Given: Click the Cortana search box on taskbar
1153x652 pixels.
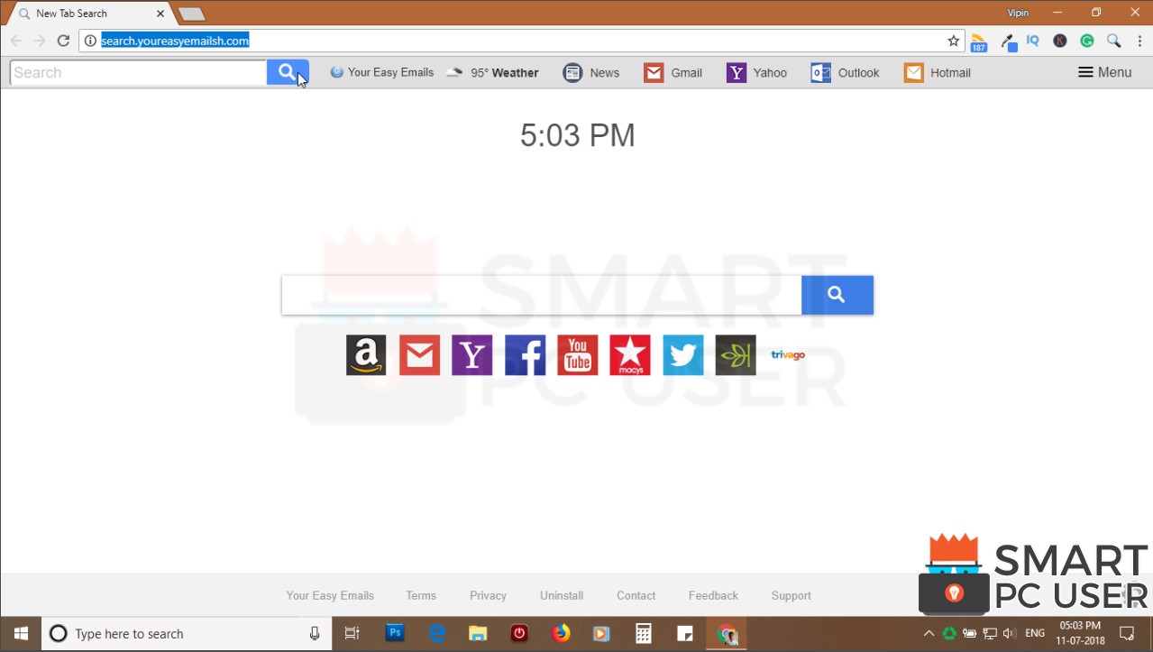Looking at the screenshot, I should tap(187, 634).
